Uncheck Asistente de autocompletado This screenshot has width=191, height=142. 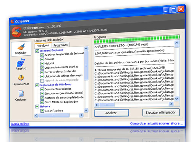click(42, 98)
